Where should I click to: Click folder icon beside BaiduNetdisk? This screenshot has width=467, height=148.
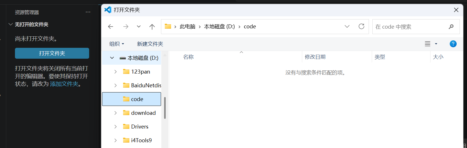coord(126,85)
